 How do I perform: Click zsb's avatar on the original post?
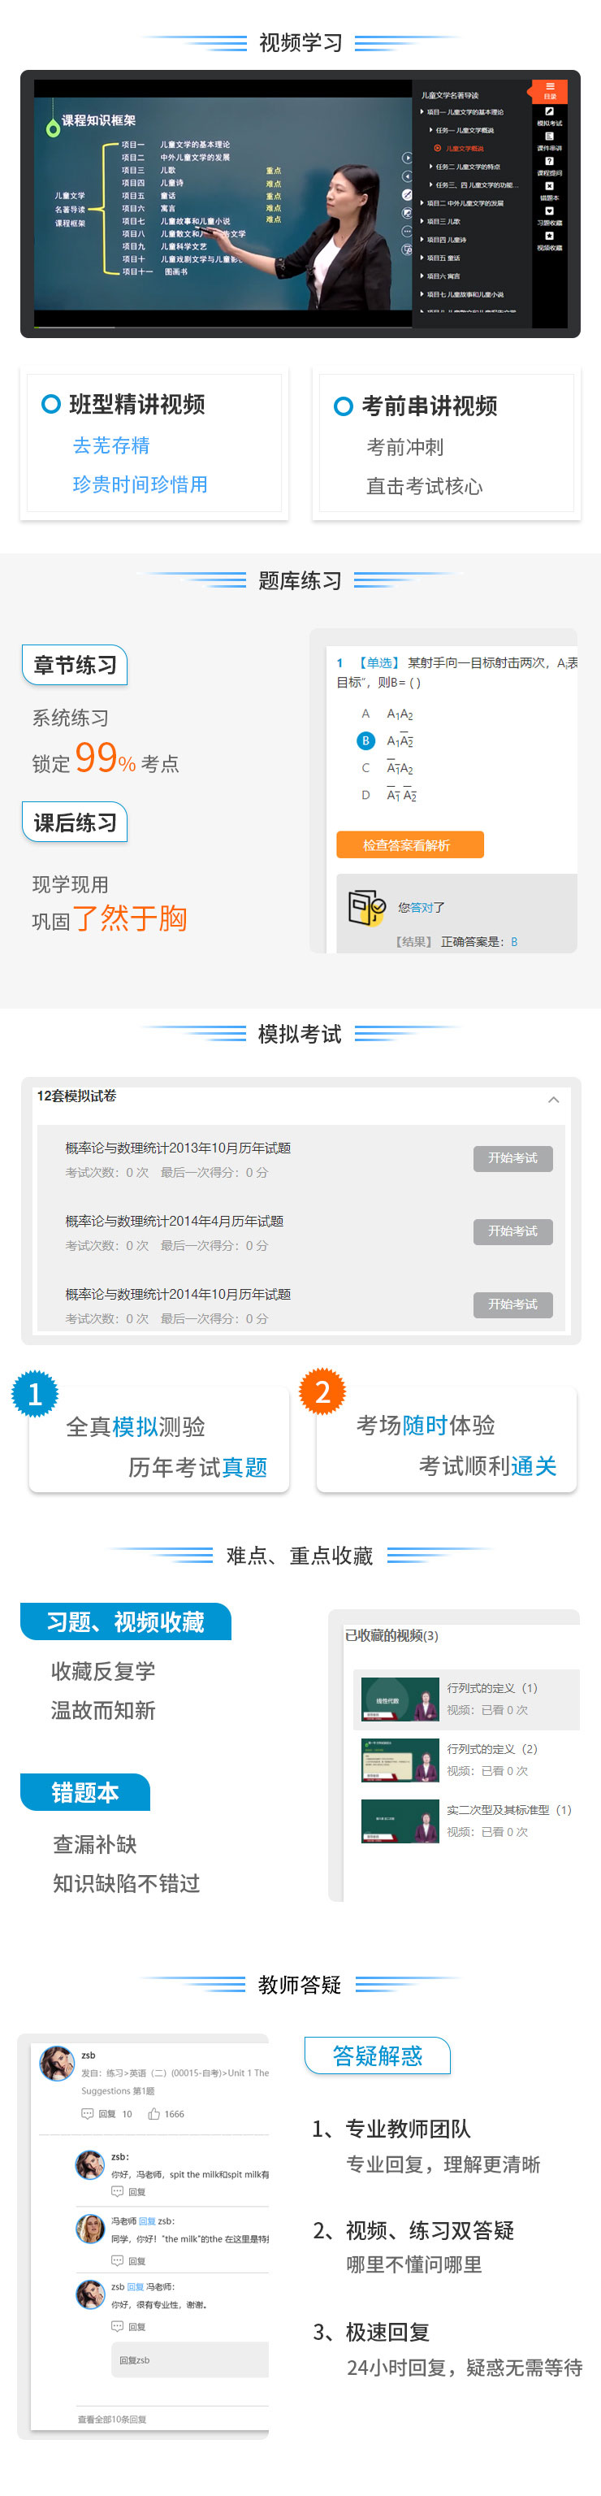pos(57,2063)
